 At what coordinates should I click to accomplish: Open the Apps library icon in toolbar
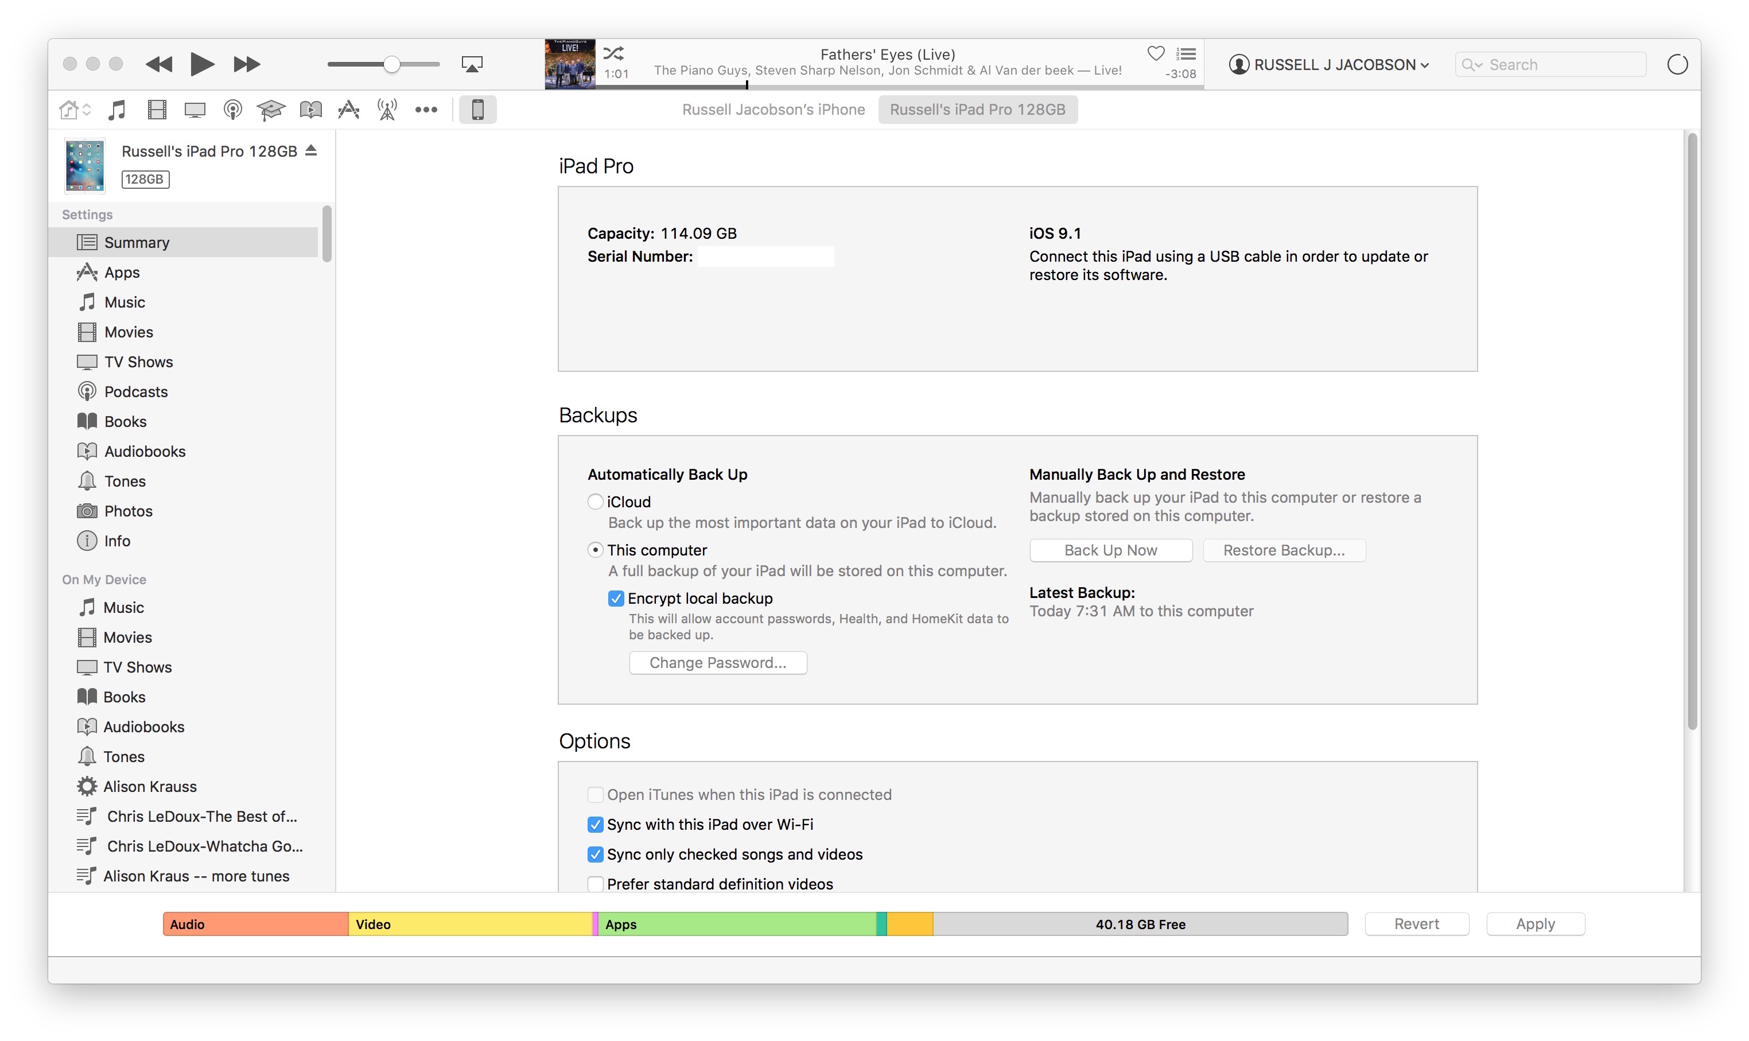[x=348, y=110]
